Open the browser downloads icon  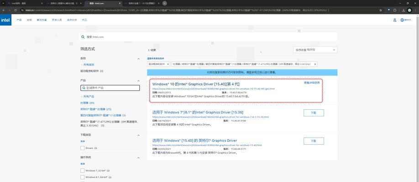point(403,10)
